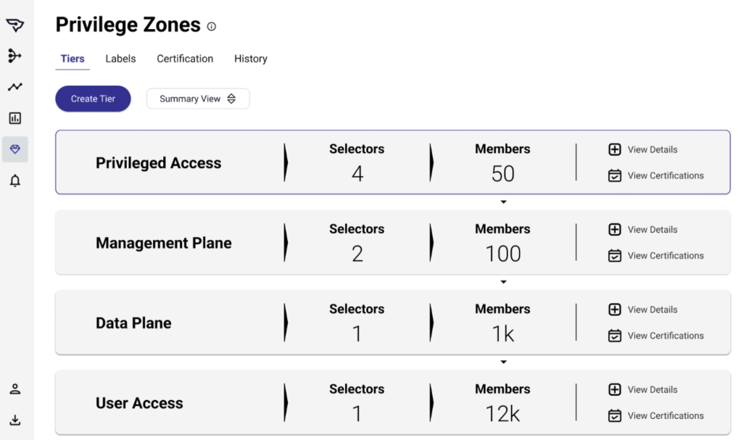Screen dimensions: 741x440
Task: Click the info icon next to Privilege Zones
Action: pyautogui.click(x=212, y=27)
